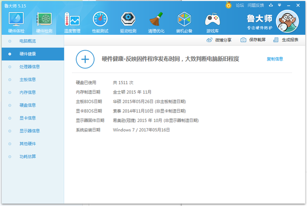
Task: Click the 显示器固件日期 label
Action: (x=90, y=120)
